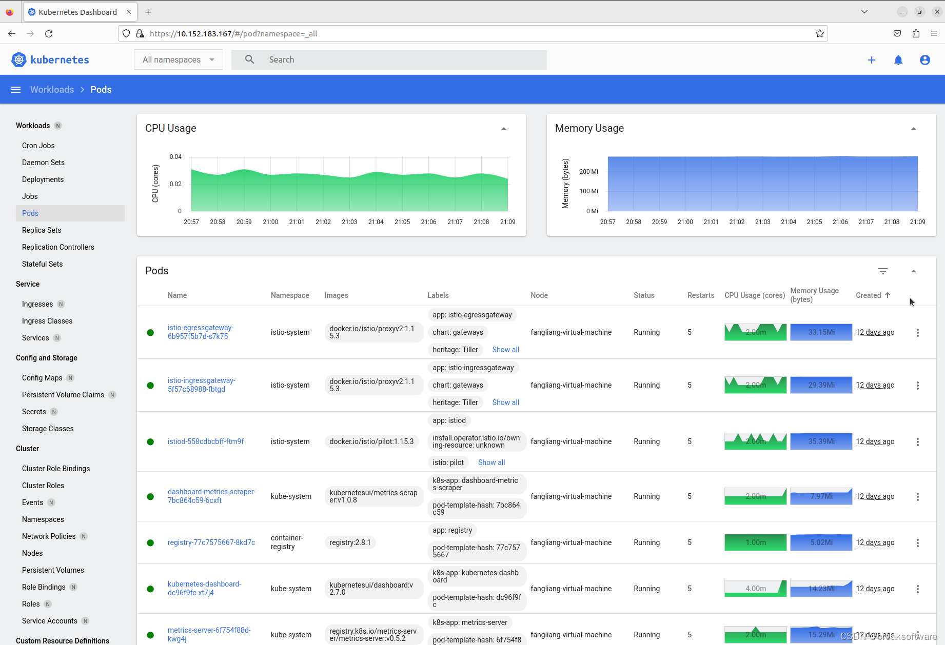Open istio-egressgateway-6b957f5b7d-s7k75 pod link
945x645 pixels.
pos(201,332)
